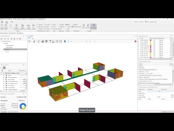Screen dimensions: 174x131
Task: Switch to the Start ribbon tab
Action: (7, 22)
